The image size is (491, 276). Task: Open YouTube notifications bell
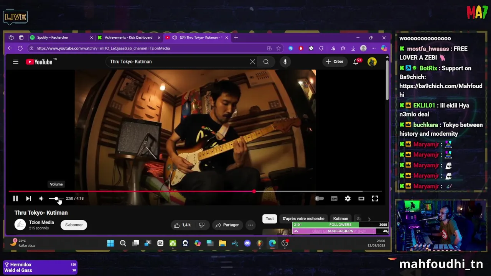(356, 62)
